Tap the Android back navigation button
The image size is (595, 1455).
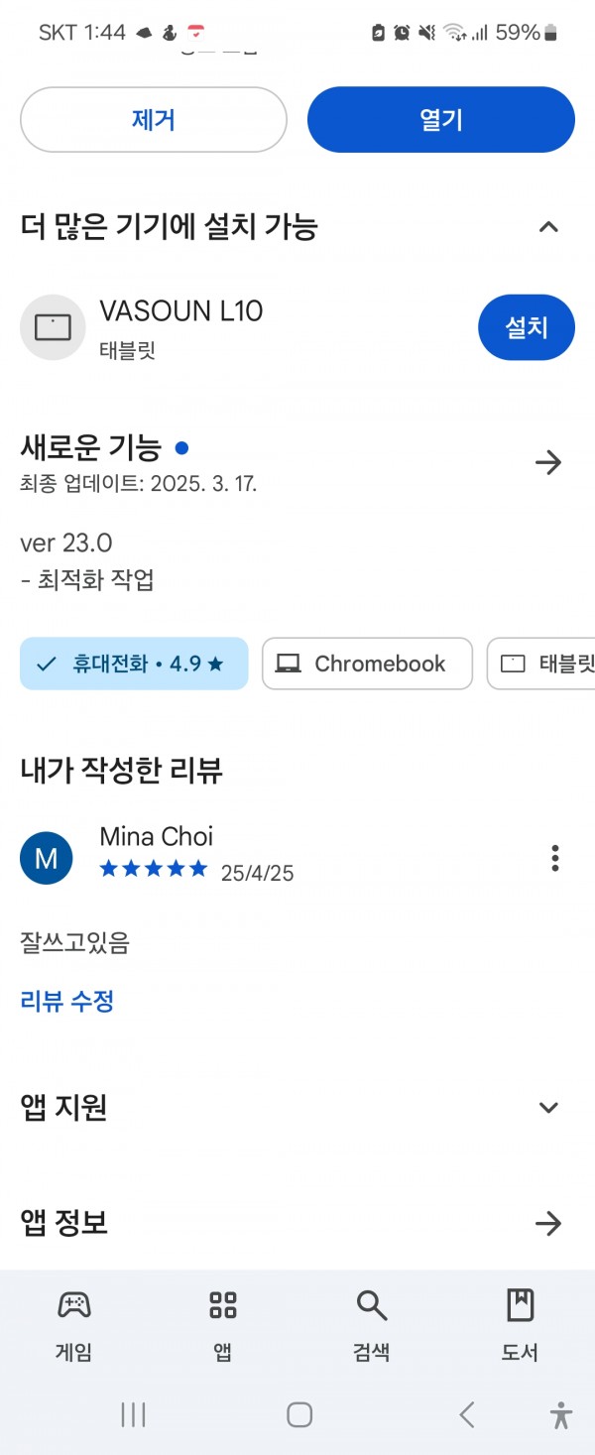tap(467, 1414)
